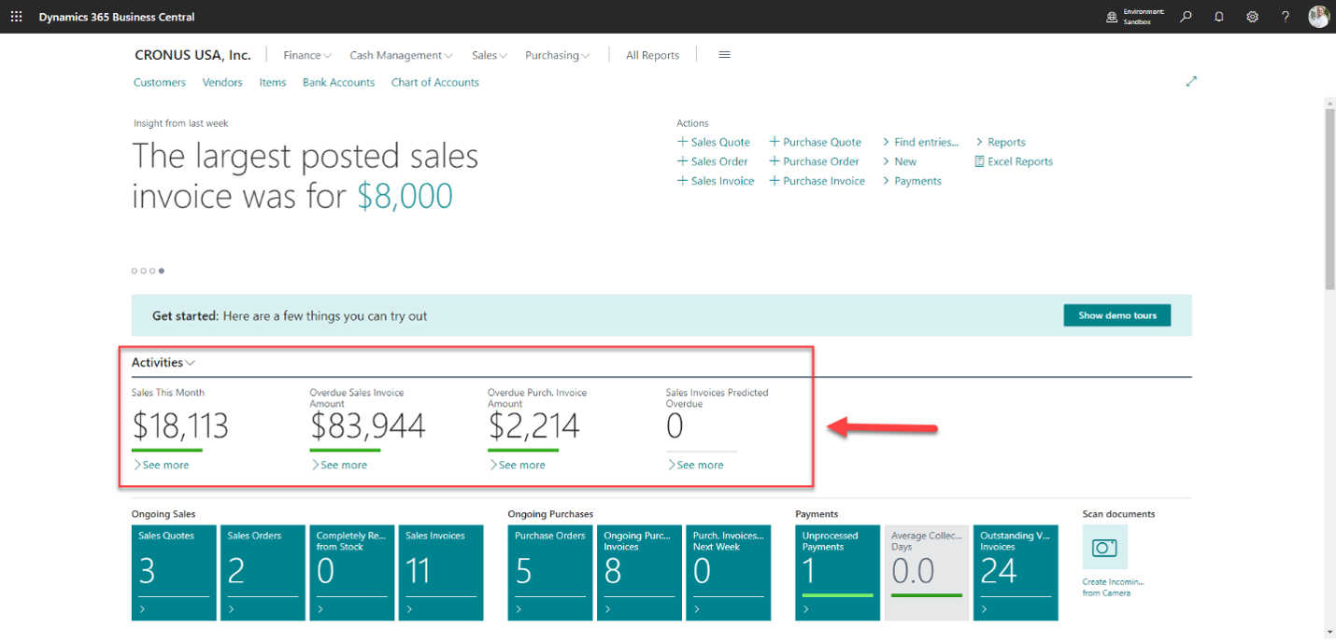Expand the Finance menu dropdown
The image size is (1336, 641).
[307, 55]
